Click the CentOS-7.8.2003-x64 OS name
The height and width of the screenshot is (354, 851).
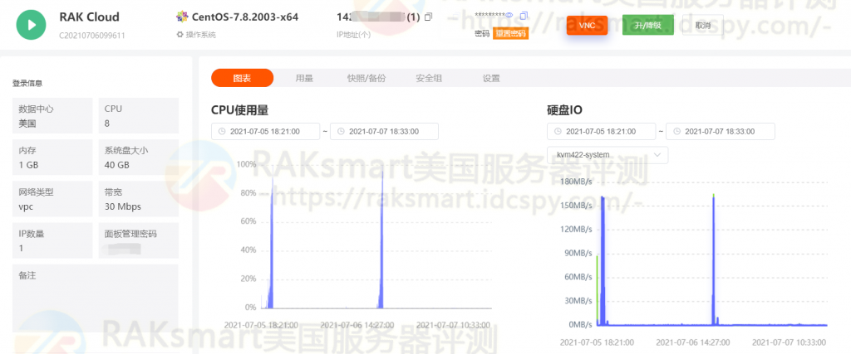[x=245, y=17]
